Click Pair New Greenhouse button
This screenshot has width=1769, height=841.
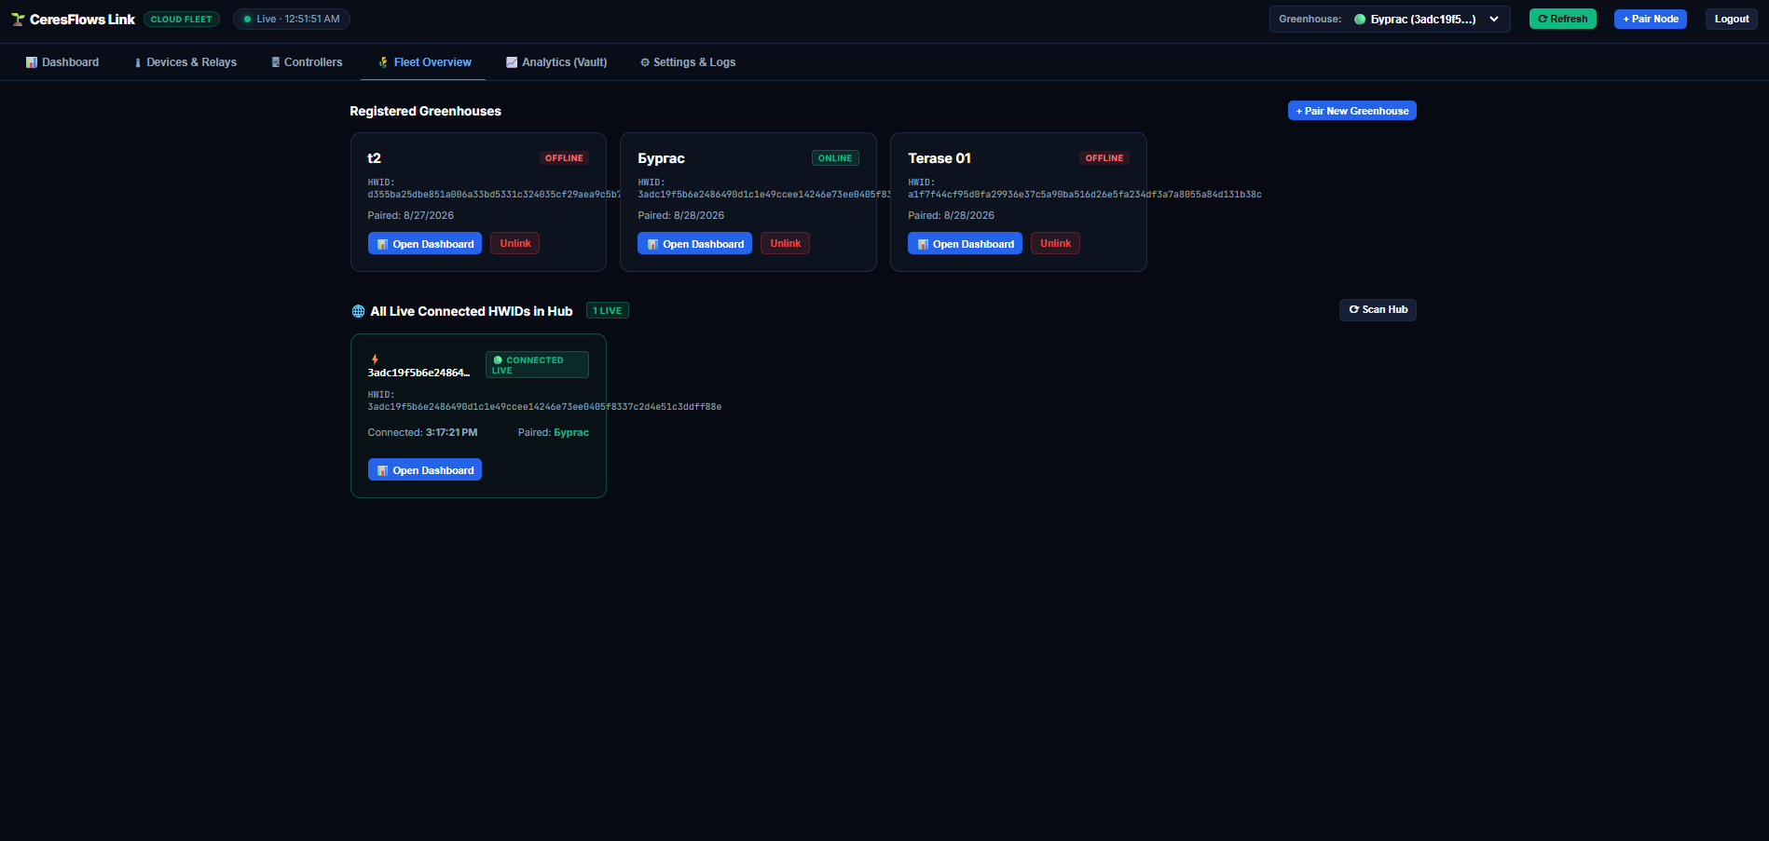(x=1352, y=111)
